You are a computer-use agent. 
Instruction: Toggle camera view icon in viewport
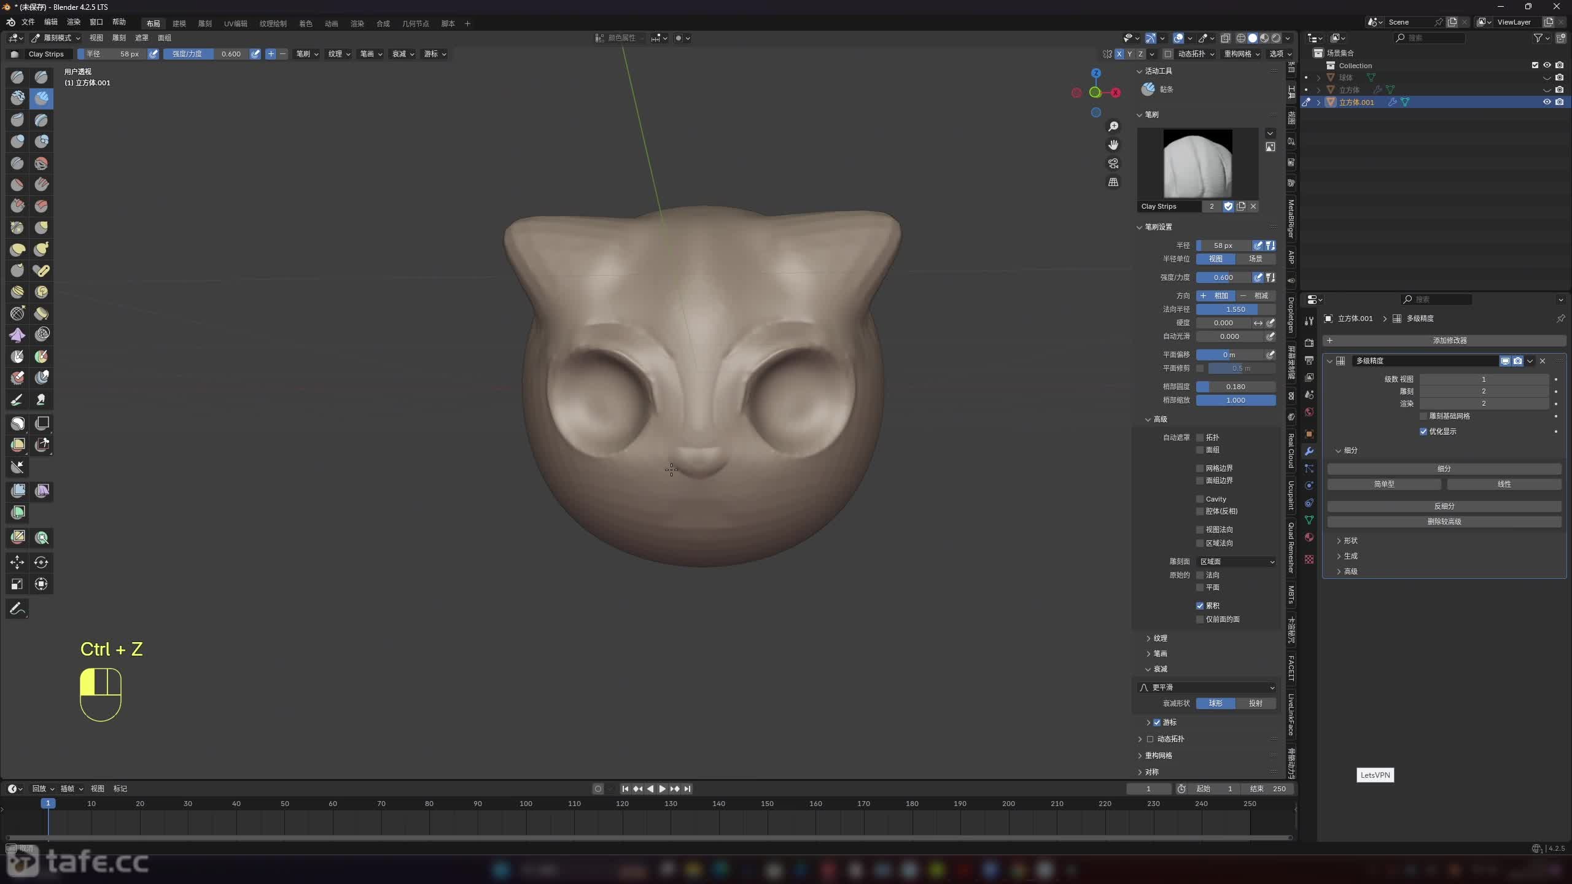[x=1113, y=163]
